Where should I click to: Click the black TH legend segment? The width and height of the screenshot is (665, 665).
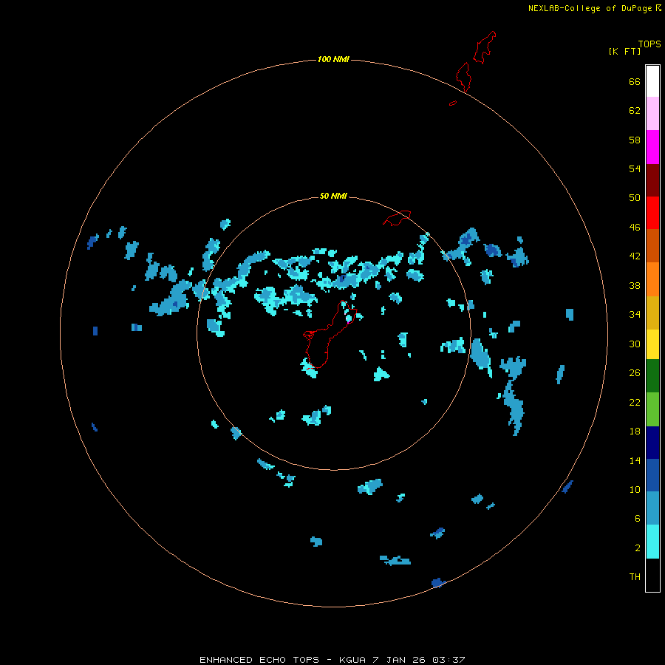point(652,575)
